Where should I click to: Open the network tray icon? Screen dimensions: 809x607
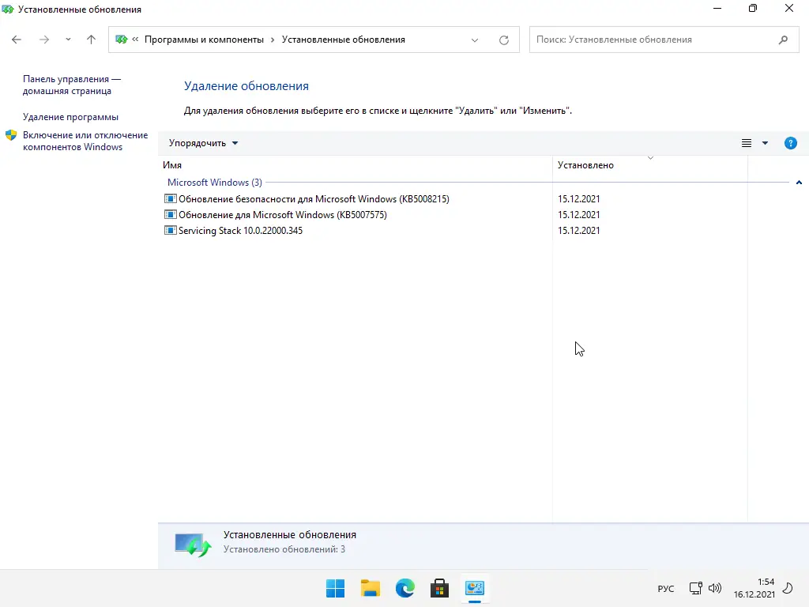coord(695,588)
